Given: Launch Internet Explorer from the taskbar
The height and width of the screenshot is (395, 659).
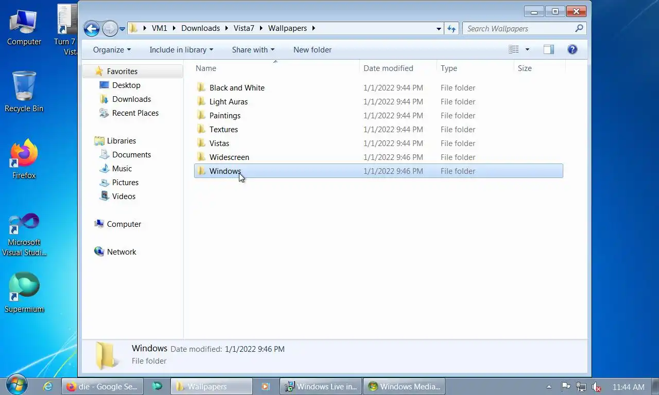Looking at the screenshot, I should [x=48, y=386].
